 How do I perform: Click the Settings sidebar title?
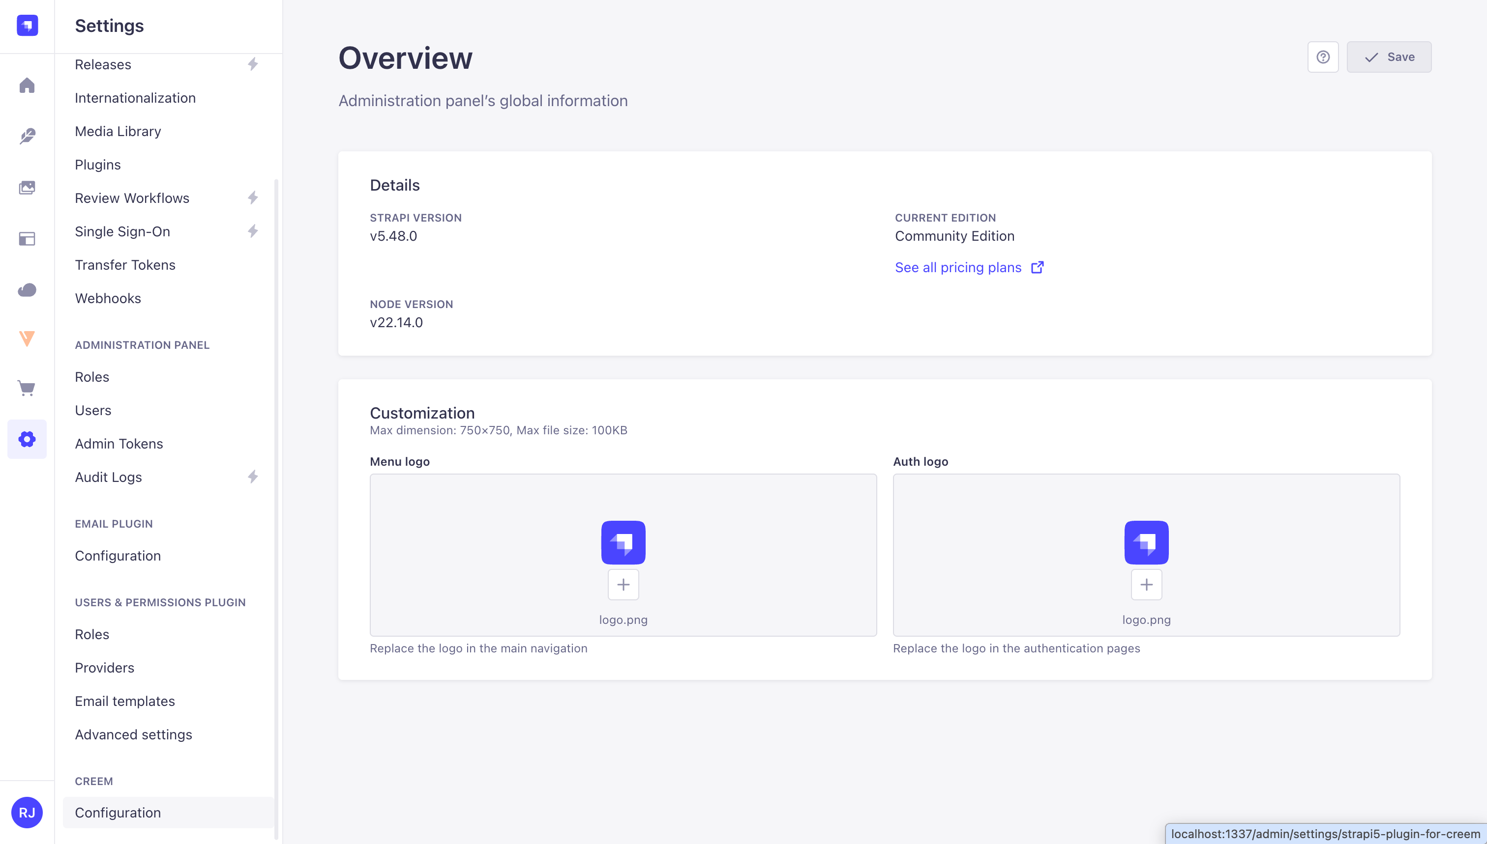[x=109, y=26]
